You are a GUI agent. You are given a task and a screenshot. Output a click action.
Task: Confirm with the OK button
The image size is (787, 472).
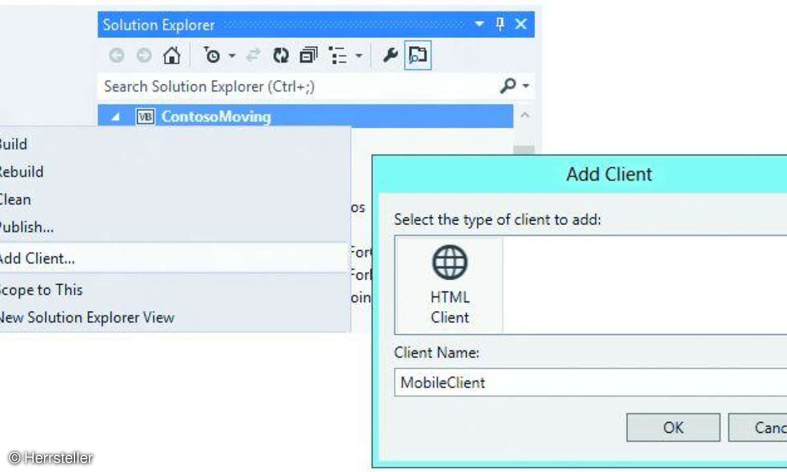click(673, 427)
